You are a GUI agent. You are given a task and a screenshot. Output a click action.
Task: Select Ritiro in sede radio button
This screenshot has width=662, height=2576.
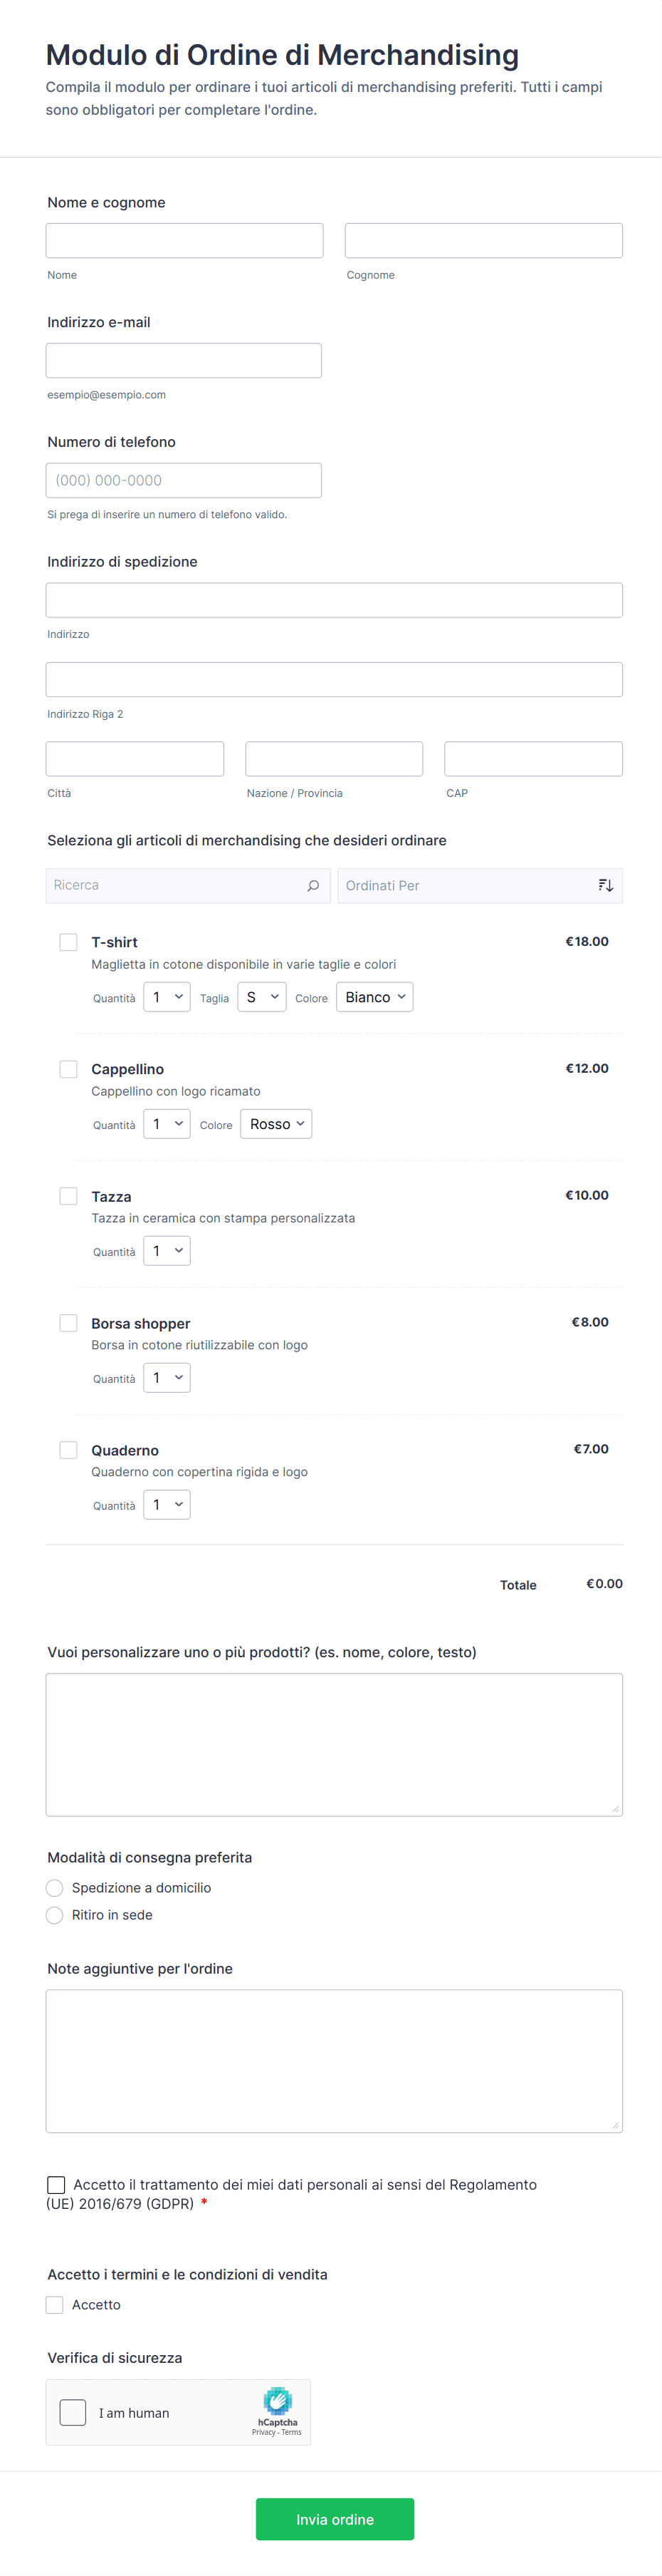coord(55,1915)
